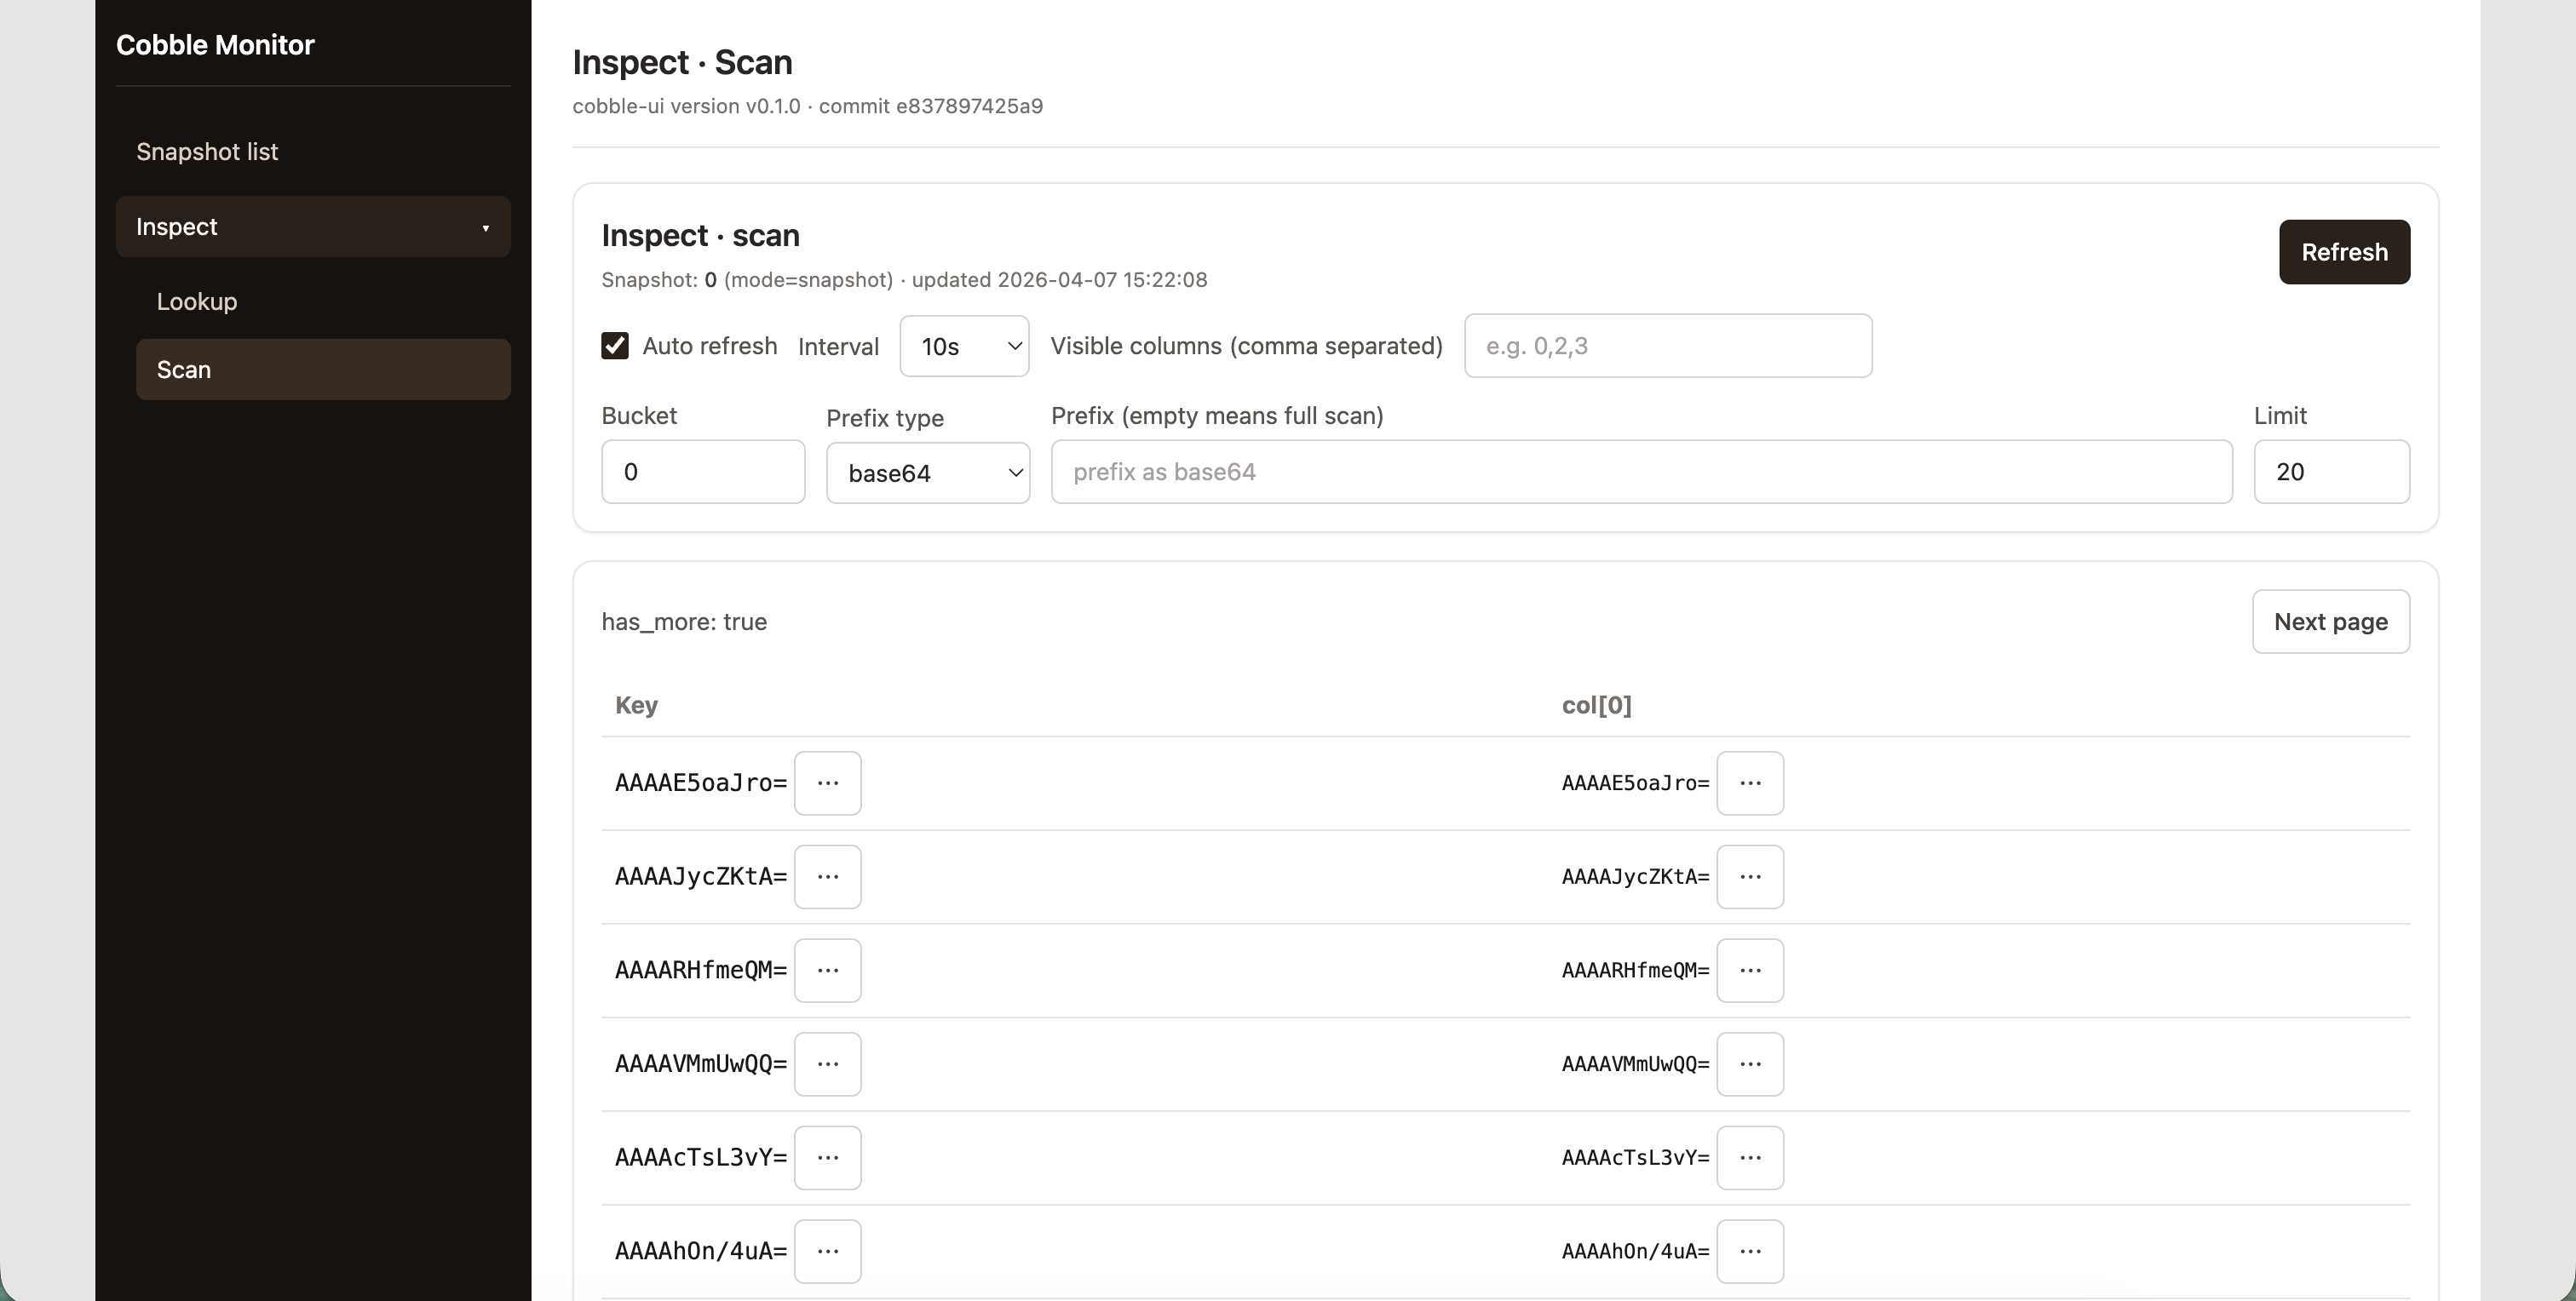This screenshot has height=1301, width=2576.
Task: Click ellipsis button next to key AAAAE5oaJro=
Action: coord(827,782)
